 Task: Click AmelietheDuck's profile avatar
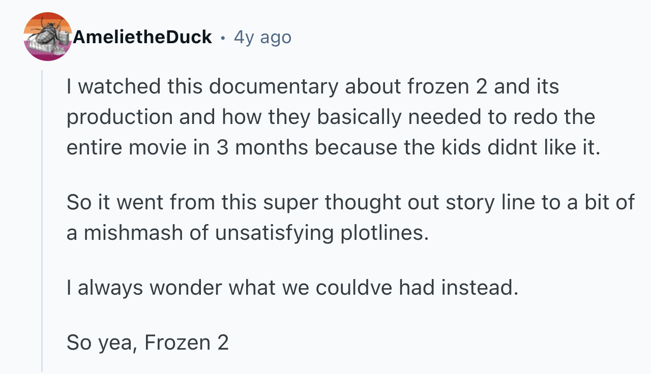[x=48, y=37]
